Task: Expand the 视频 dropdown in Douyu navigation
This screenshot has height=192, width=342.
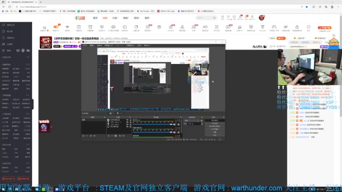Action: pyautogui.click(x=126, y=18)
